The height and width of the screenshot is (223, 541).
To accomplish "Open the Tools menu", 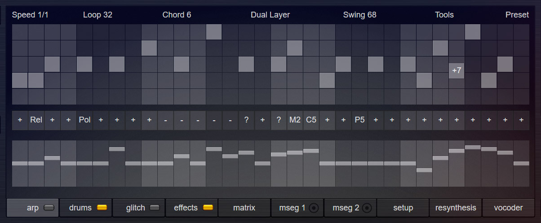I will 444,15.
